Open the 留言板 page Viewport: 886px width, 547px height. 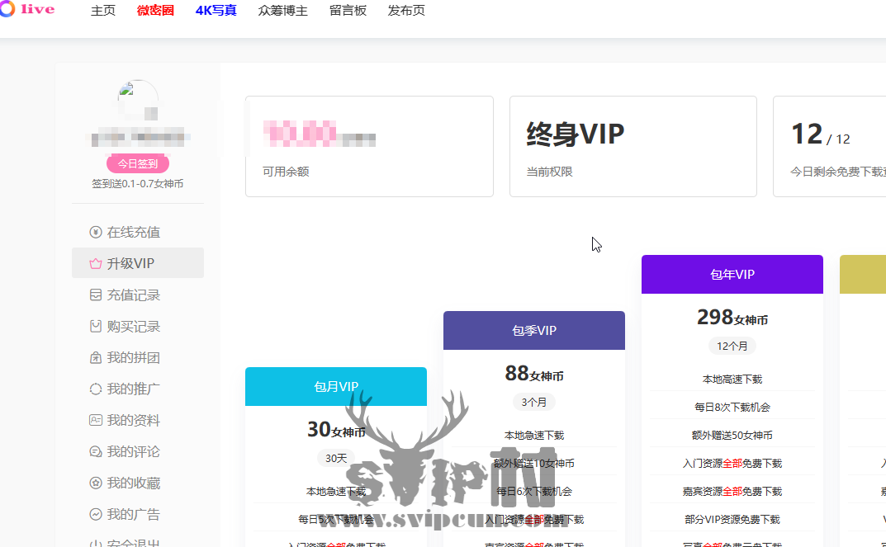coord(348,11)
